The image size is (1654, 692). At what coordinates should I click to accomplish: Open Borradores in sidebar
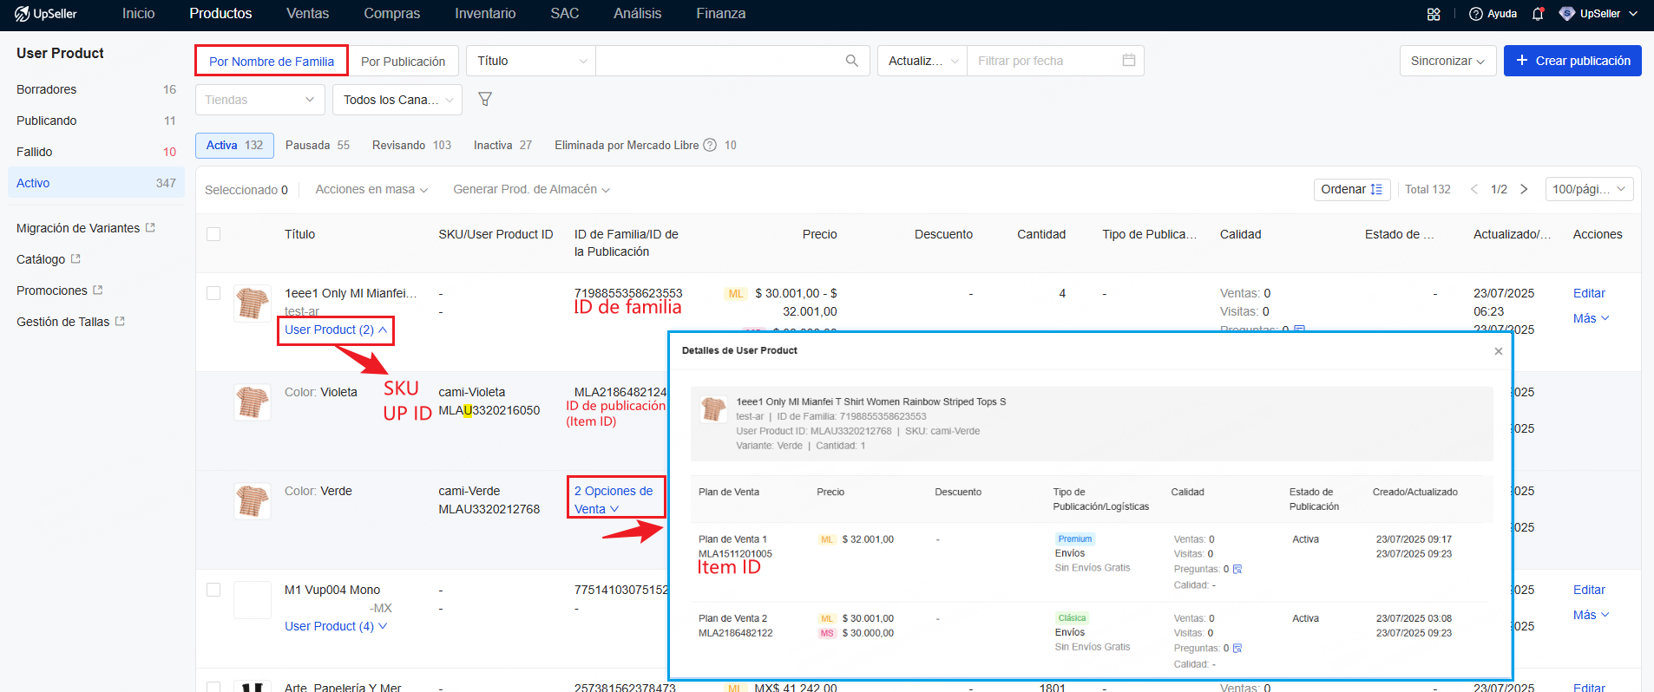click(x=96, y=89)
